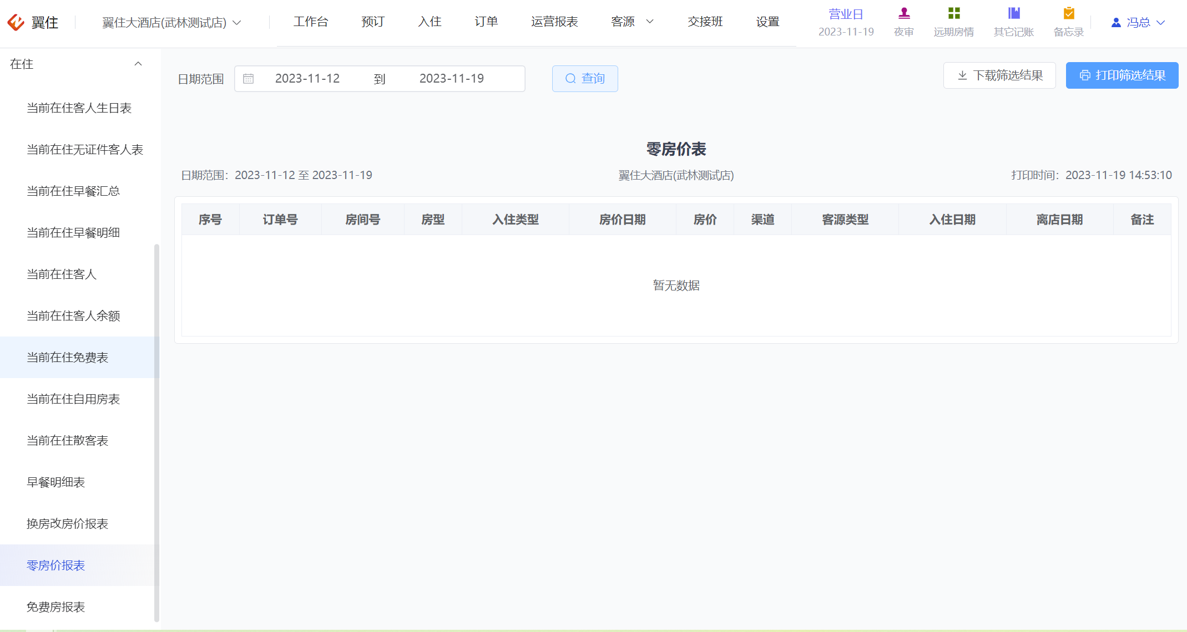The image size is (1187, 632).
Task: Click the 房间号 column header
Action: (x=363, y=220)
